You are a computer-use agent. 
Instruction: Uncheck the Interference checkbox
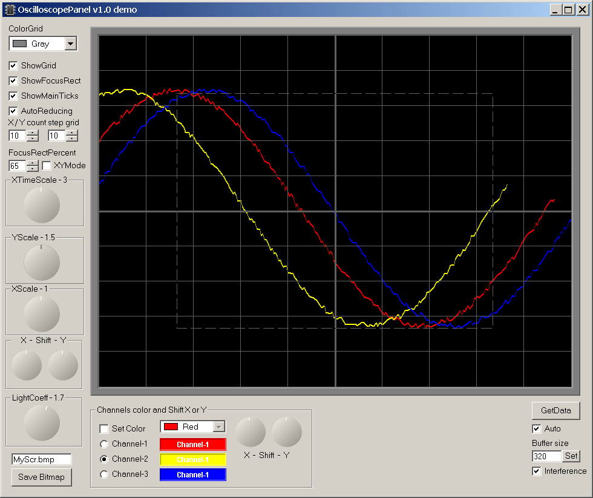pos(537,471)
